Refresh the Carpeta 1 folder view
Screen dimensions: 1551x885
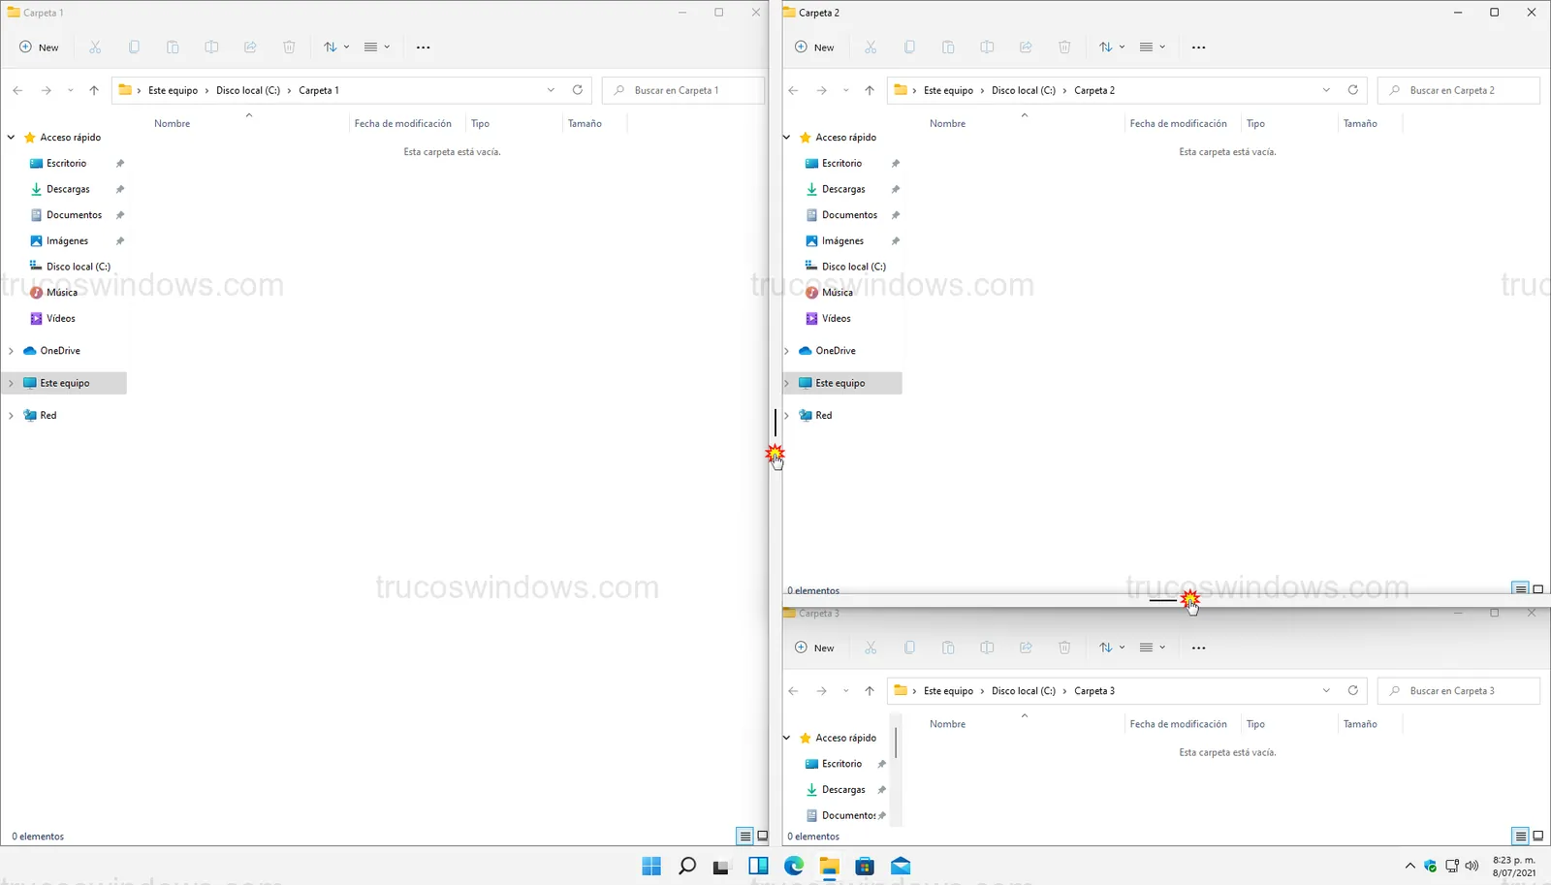tap(578, 90)
